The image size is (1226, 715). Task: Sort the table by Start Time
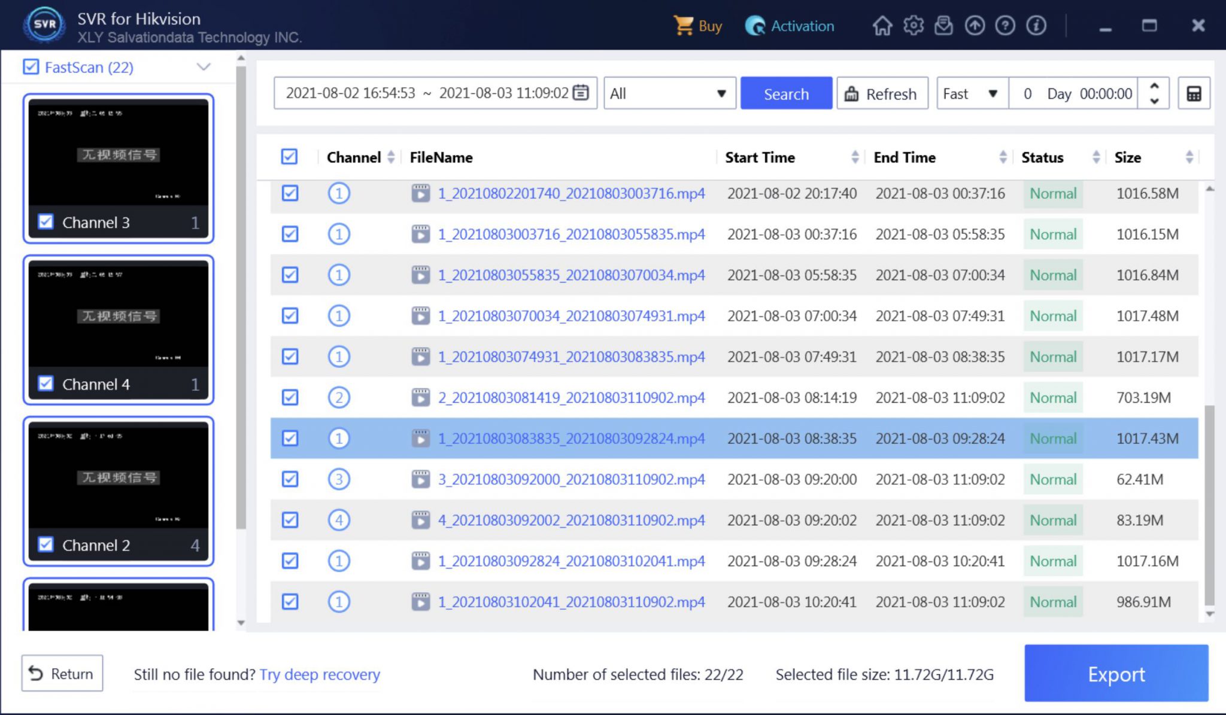tap(854, 157)
